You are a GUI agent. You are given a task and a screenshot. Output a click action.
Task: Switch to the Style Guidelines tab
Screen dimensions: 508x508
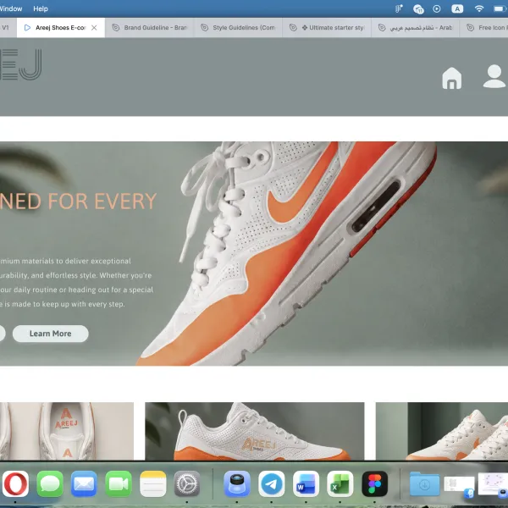tap(238, 28)
